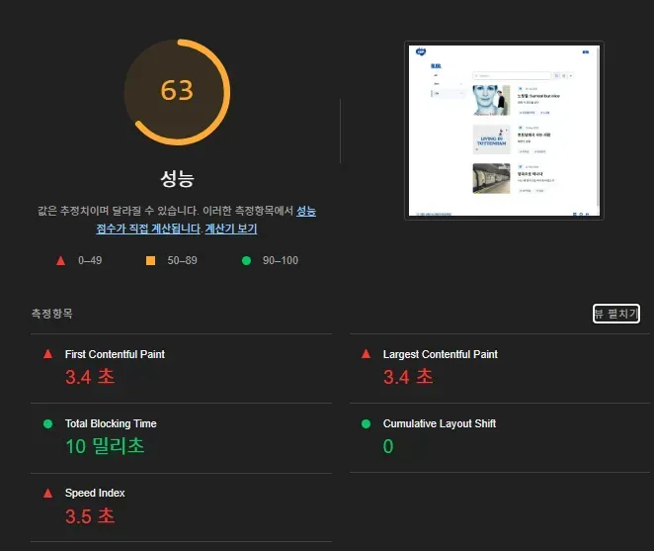Screen dimensions: 654x551
Task: Expand the metrics with the 뷰 펼치기 button
Action: point(614,315)
